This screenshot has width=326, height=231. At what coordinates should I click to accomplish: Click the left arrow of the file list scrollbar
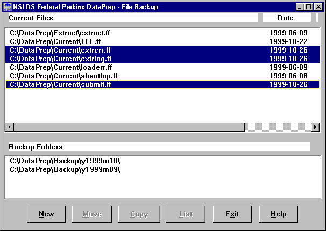pos(10,127)
